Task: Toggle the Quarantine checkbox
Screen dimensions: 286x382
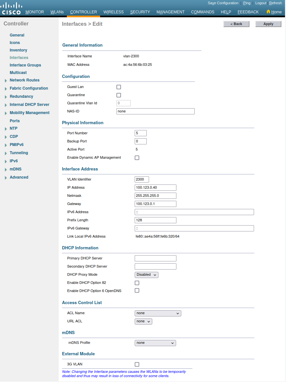Action: tap(119, 95)
